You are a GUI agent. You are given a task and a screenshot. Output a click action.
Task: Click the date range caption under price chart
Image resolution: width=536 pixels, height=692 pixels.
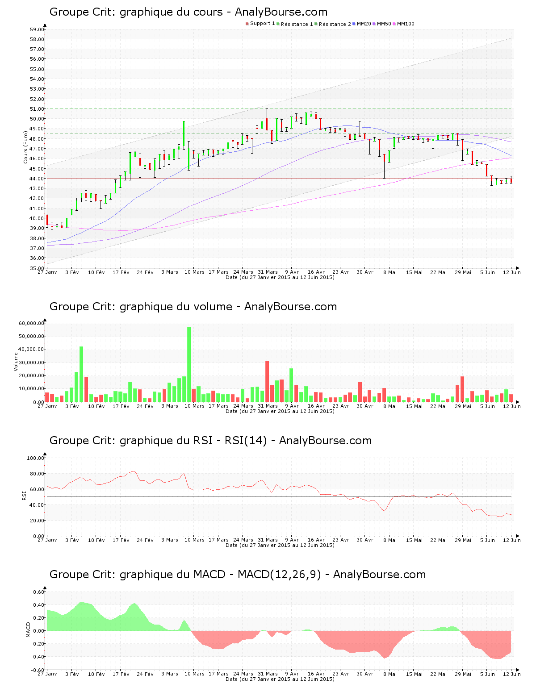[280, 277]
